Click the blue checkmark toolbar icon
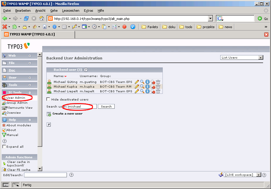Viewport: 271px width, 189px height. pyautogui.click(x=133, y=27)
